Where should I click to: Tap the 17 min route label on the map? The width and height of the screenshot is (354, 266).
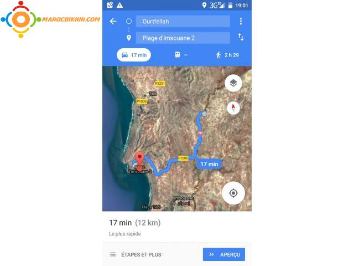[209, 164]
